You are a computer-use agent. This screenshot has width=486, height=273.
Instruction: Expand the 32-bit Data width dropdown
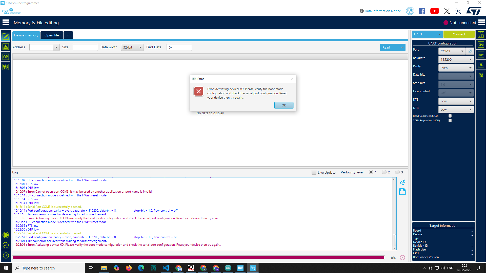pyautogui.click(x=132, y=47)
